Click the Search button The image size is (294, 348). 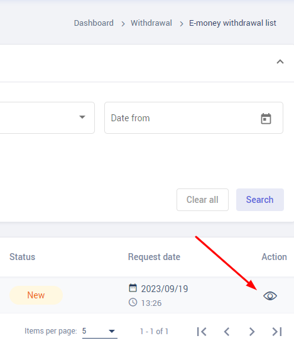260,200
